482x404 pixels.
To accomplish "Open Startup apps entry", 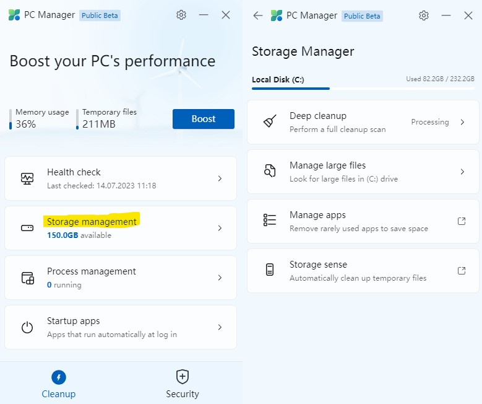I will pos(121,327).
